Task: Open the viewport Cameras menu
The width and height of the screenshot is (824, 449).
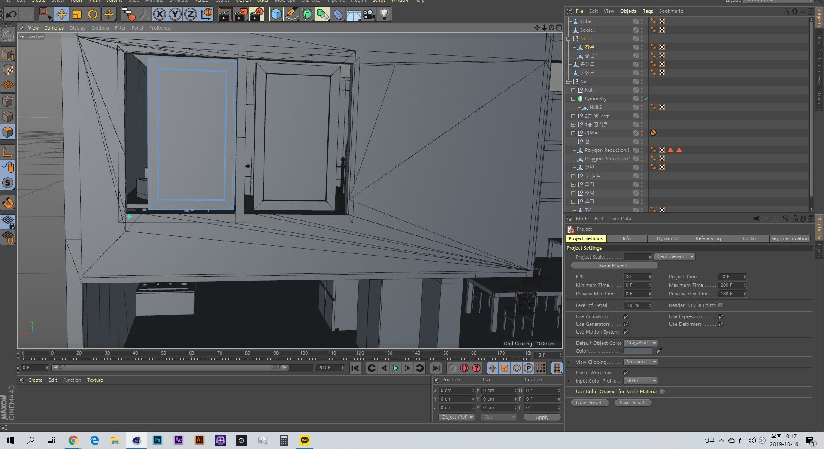Action: click(x=54, y=28)
